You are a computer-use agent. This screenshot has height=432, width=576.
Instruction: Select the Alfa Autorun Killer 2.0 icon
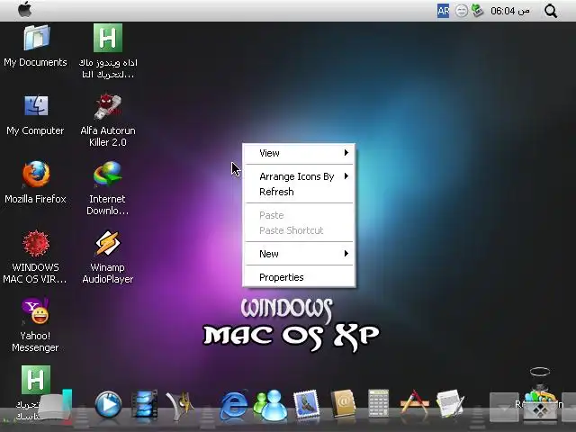click(x=108, y=121)
